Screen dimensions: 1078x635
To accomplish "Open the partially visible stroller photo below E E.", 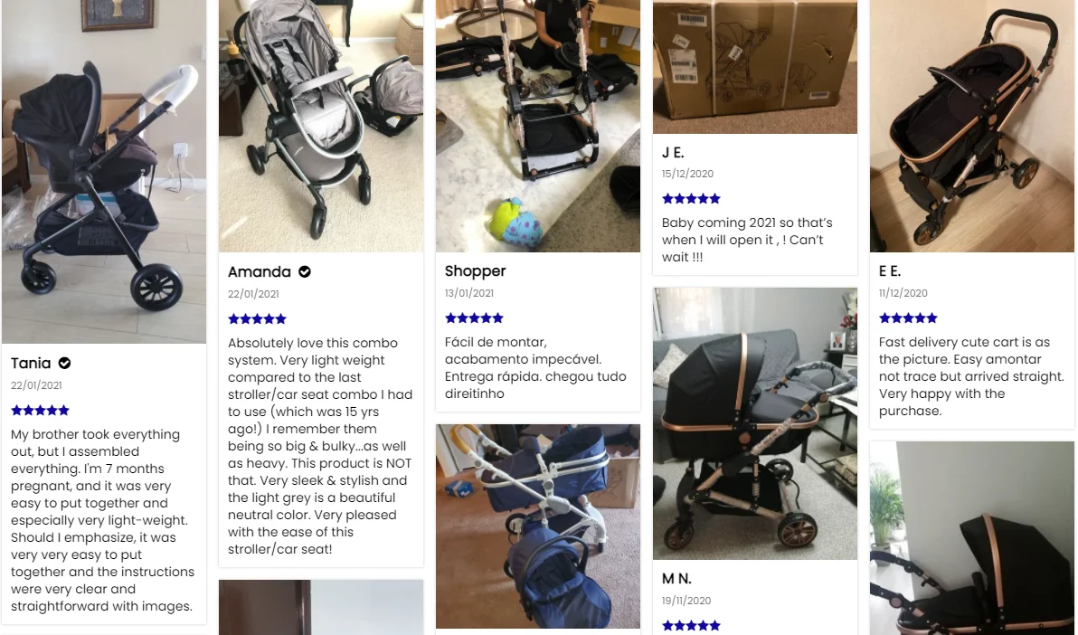I will pos(971,538).
